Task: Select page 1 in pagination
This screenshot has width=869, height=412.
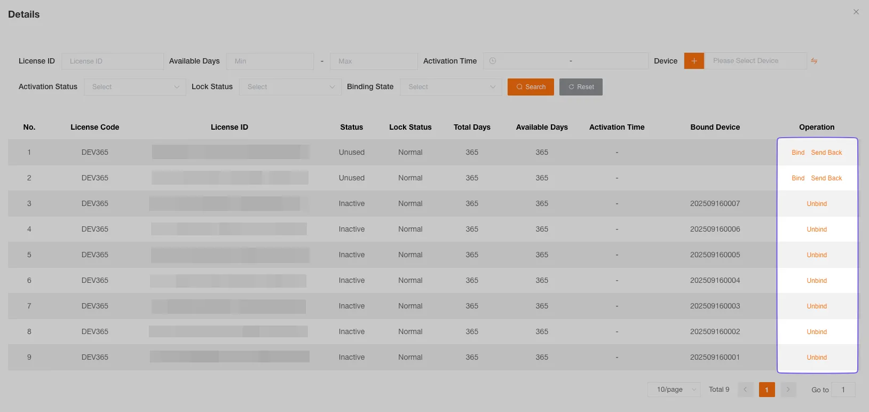Action: pos(767,390)
